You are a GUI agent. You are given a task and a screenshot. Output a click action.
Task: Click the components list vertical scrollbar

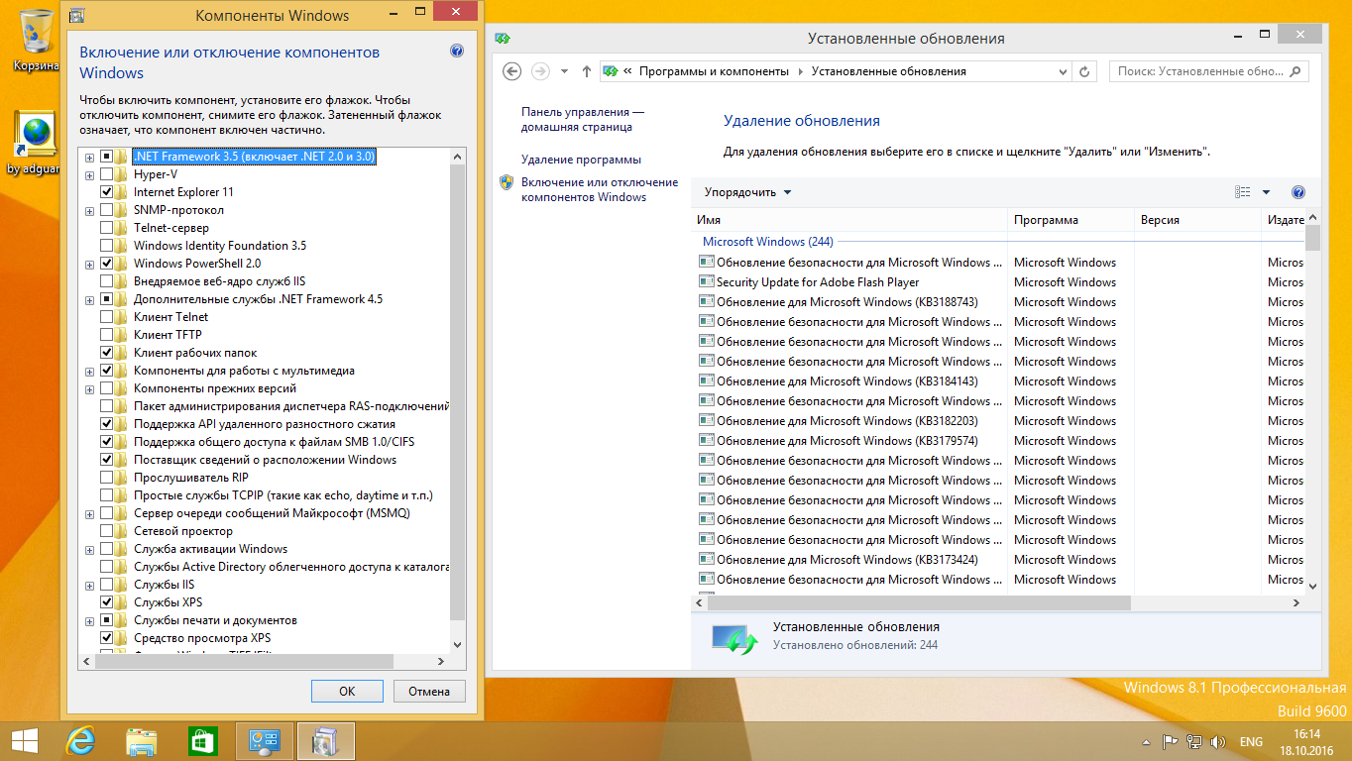(x=457, y=391)
